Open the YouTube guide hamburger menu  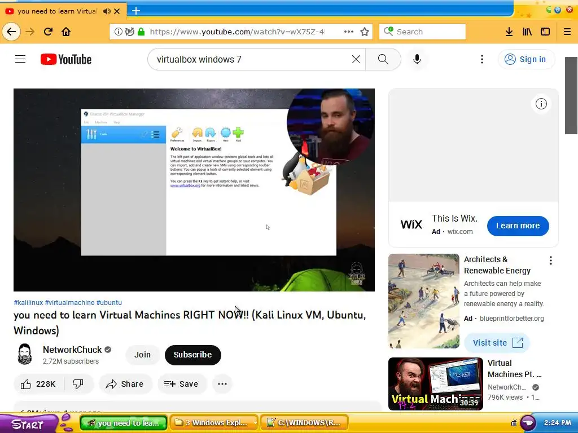click(x=20, y=59)
